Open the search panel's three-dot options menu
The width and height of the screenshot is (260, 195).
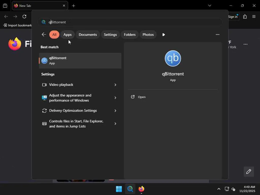[x=218, y=35]
